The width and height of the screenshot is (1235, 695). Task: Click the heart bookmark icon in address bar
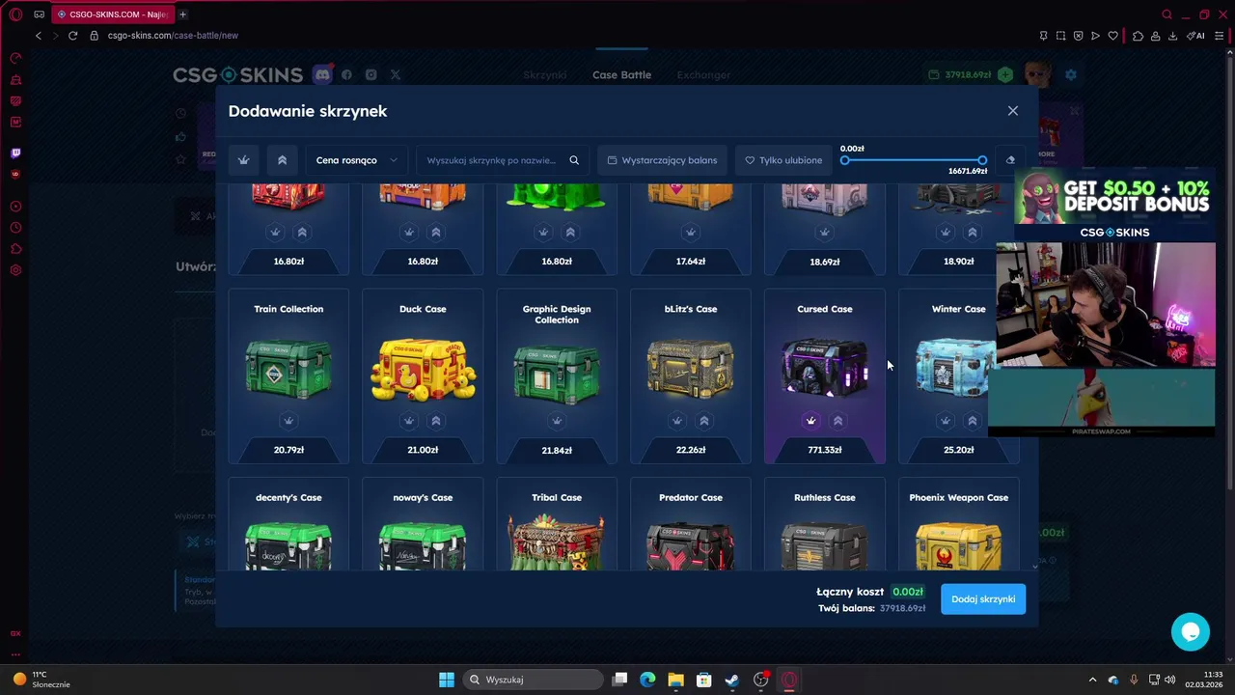(x=1112, y=36)
